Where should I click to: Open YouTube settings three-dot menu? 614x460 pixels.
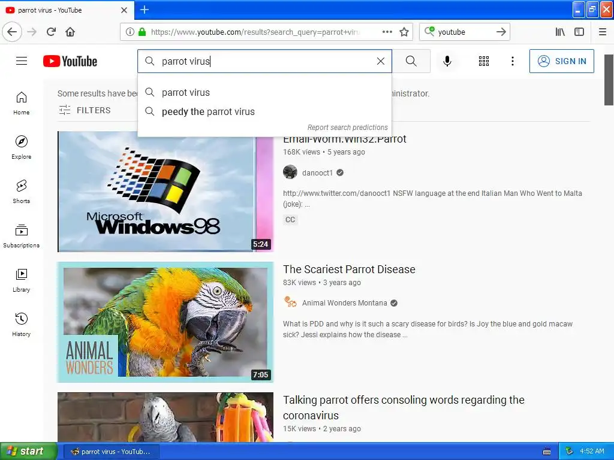point(513,61)
